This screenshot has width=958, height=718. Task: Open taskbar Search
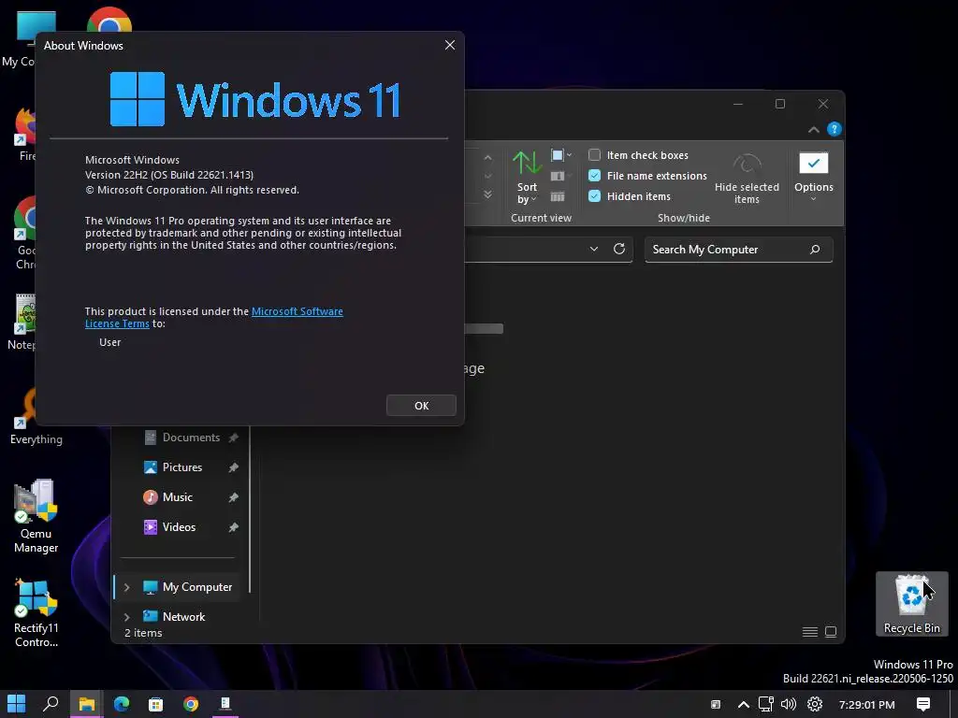click(x=51, y=704)
